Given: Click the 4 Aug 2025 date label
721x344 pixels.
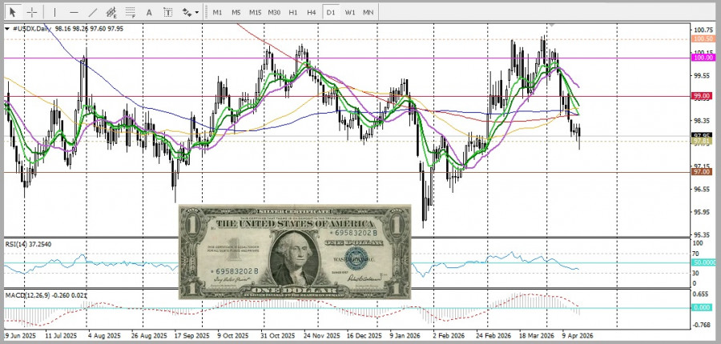Looking at the screenshot, I should [103, 335].
